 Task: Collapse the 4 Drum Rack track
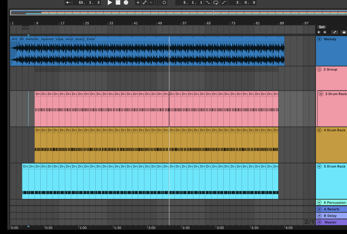320,130
